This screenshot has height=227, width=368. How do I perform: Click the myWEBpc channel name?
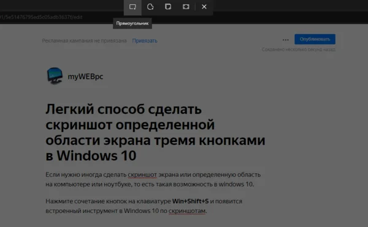(85, 76)
